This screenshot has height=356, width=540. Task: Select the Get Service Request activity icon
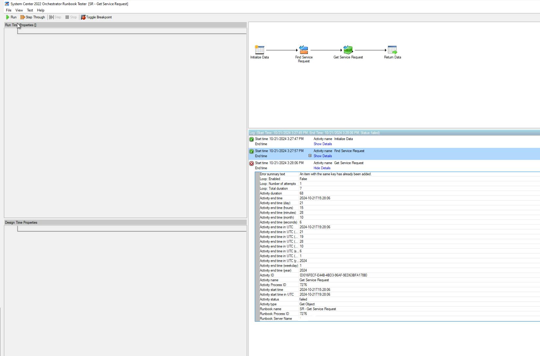[348, 50]
